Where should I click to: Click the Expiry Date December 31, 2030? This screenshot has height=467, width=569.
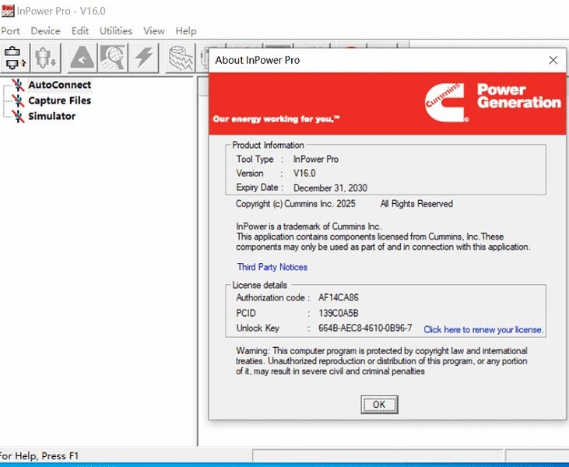330,188
